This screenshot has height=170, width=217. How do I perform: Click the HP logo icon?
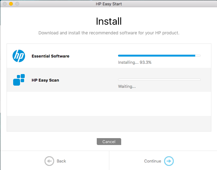[19, 56]
